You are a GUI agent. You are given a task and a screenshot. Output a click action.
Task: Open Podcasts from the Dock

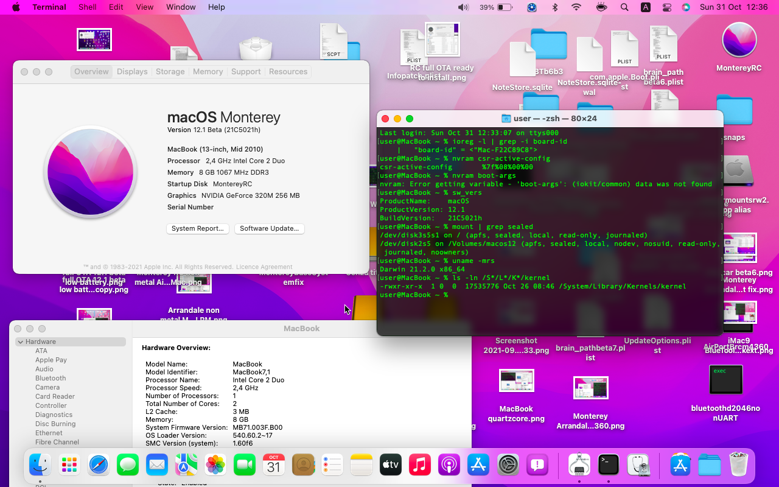coord(449,465)
